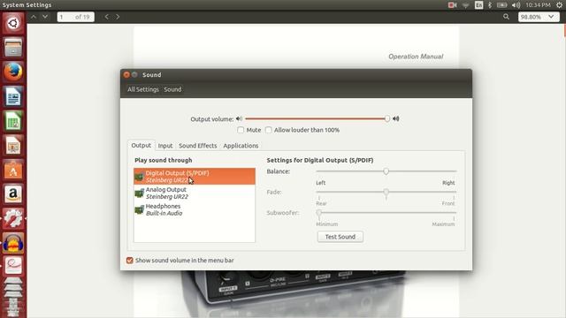Open the Wi-Fi network indicator
This screenshot has width=566, height=318.
point(466,5)
